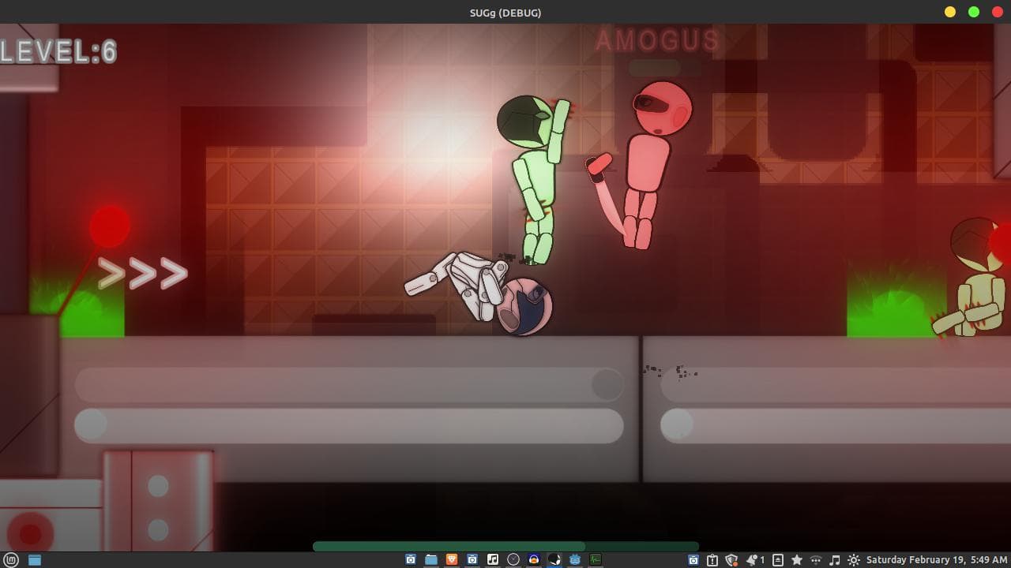Open the calendar from the Saturday February 19 clock

(x=937, y=560)
